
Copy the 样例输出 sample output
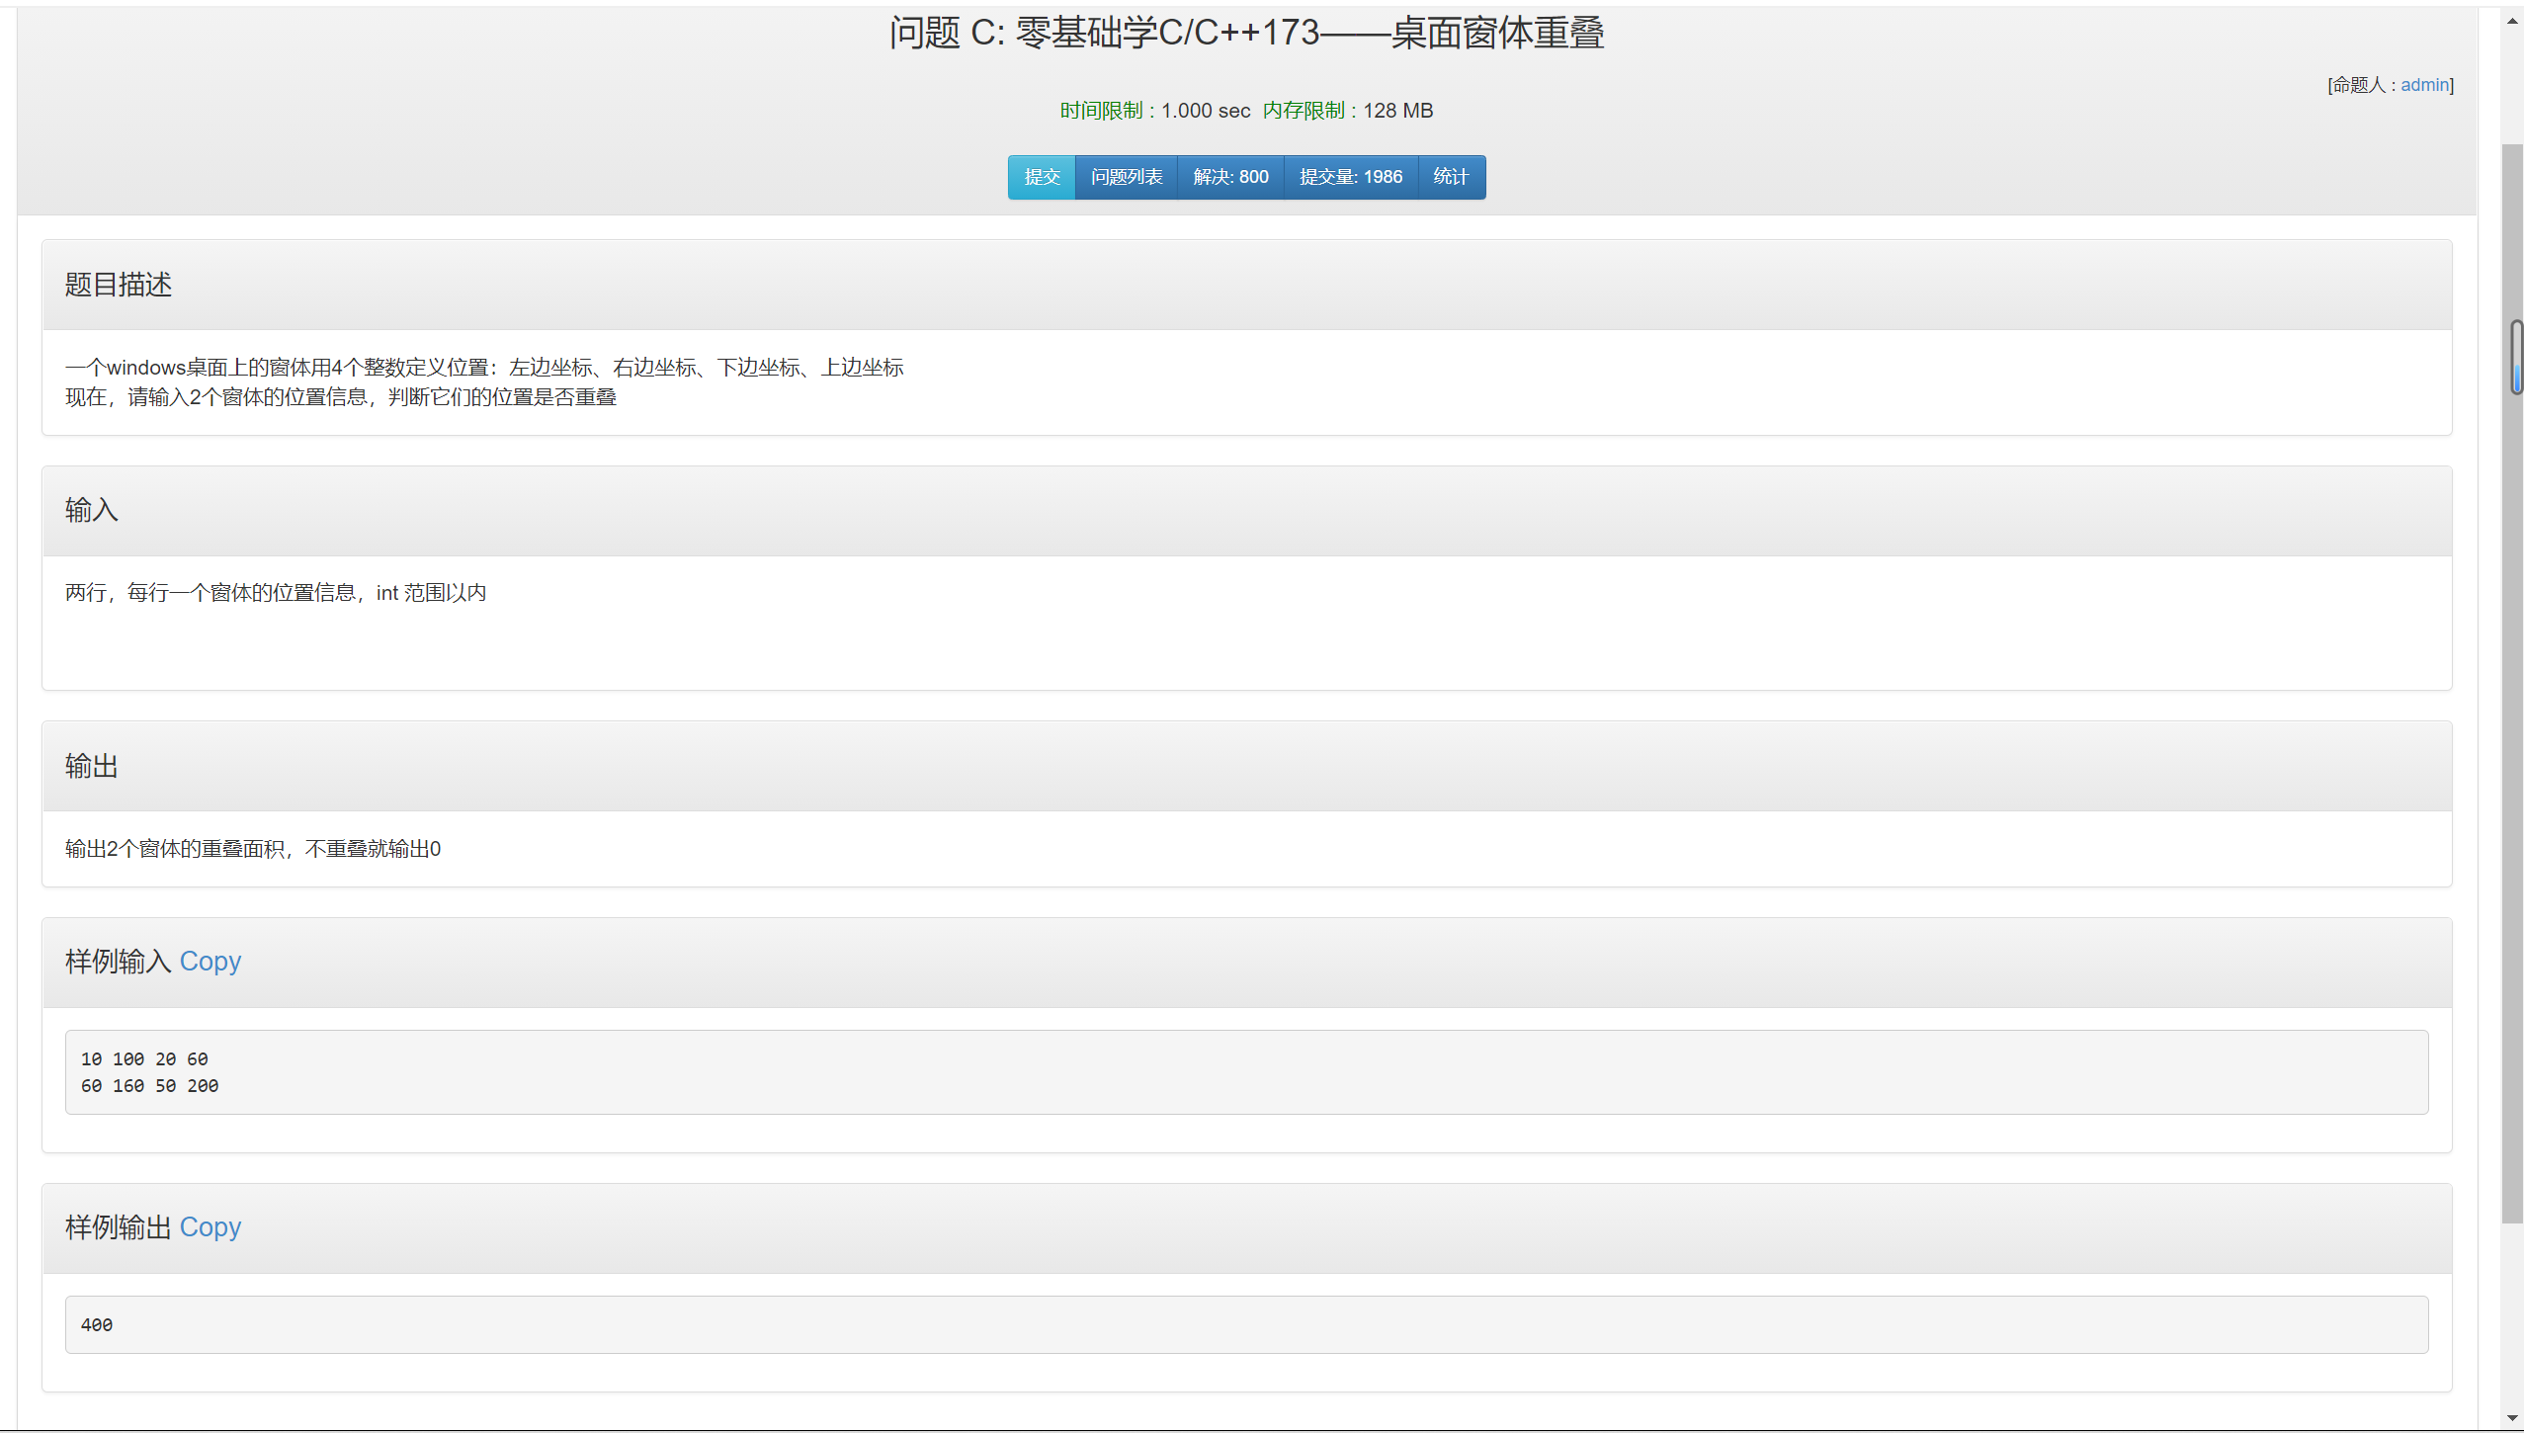click(x=210, y=1227)
